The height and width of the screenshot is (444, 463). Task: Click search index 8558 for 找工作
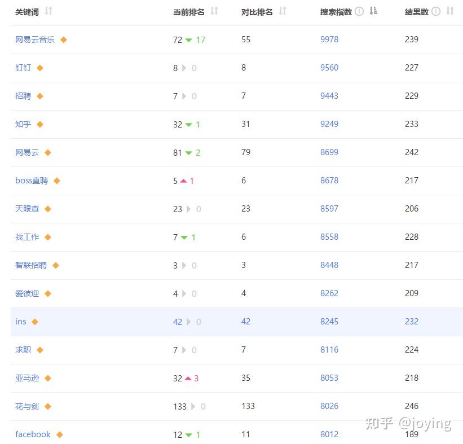[329, 237]
